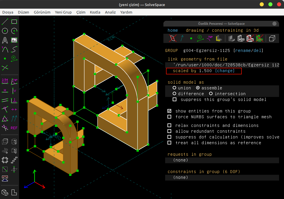Apply equal length constraint icon

5,119
